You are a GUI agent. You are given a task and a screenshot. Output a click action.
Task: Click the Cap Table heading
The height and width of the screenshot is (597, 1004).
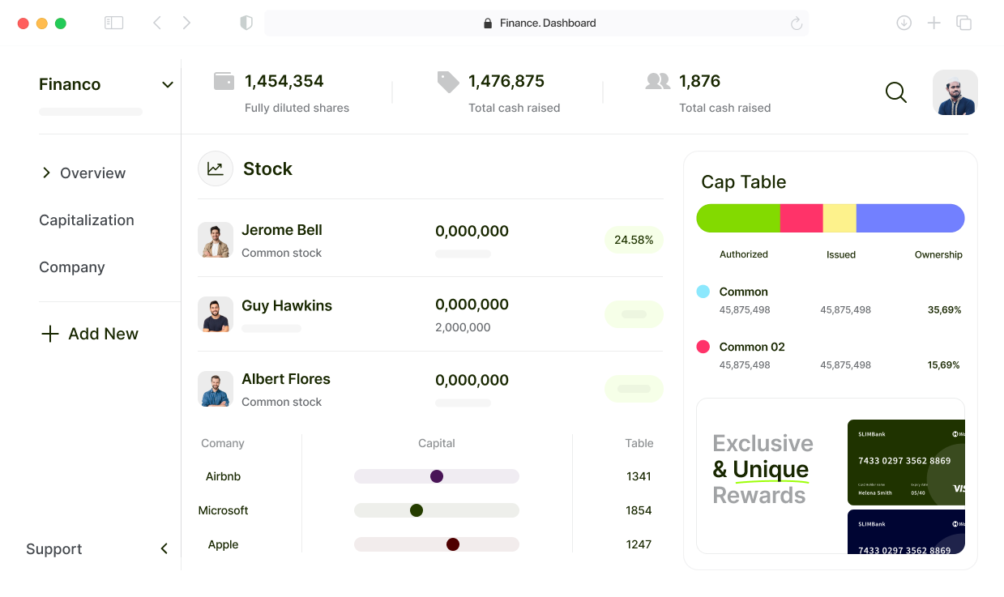point(743,182)
